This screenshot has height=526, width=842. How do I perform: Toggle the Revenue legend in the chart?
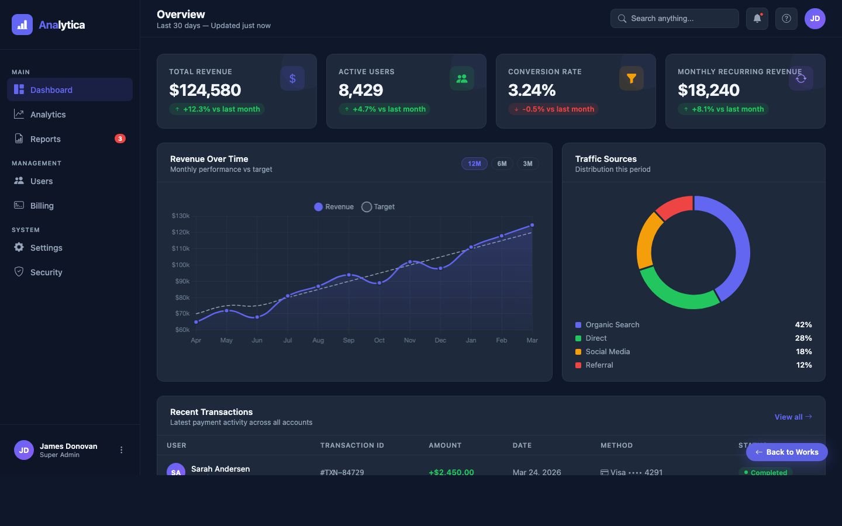(x=333, y=207)
